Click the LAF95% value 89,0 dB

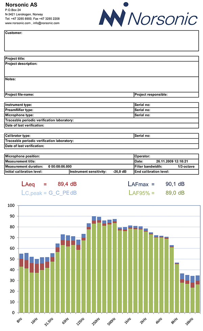tap(175, 193)
